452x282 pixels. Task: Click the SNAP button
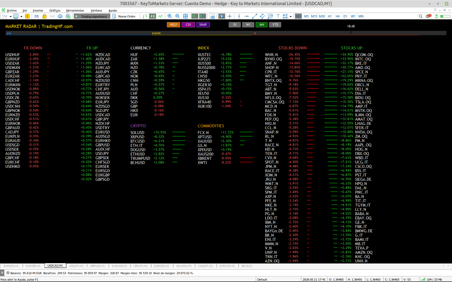tap(203, 25)
